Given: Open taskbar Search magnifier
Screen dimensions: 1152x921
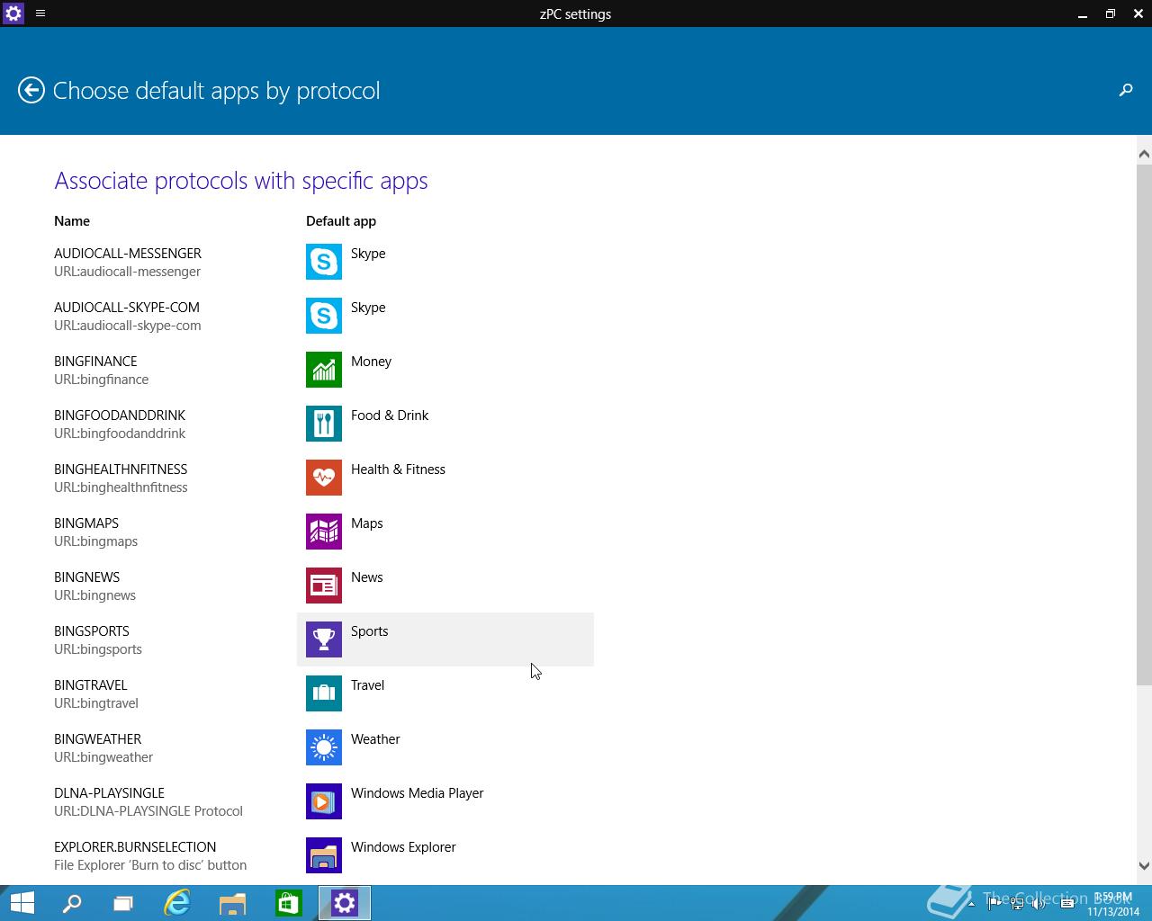Looking at the screenshot, I should (71, 903).
